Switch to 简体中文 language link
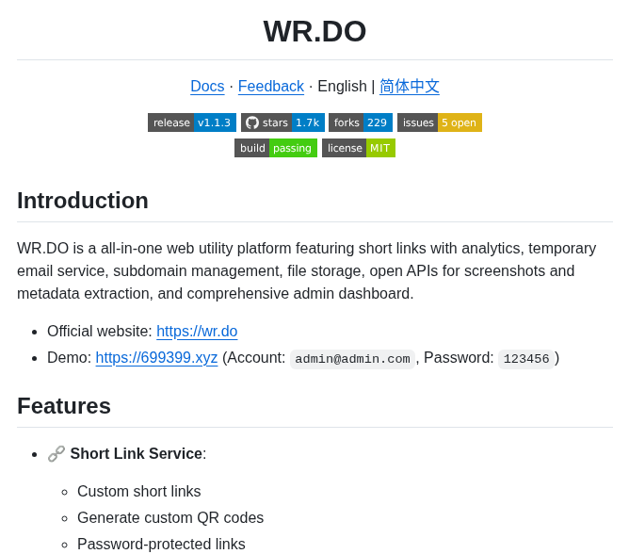Image resolution: width=629 pixels, height=554 pixels. [410, 87]
